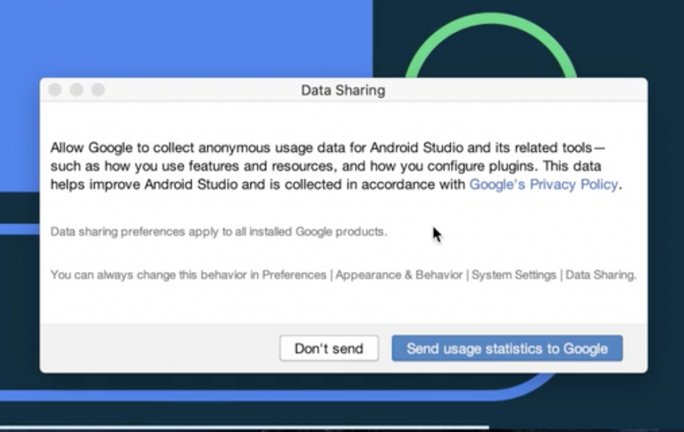Image resolution: width=684 pixels, height=432 pixels.
Task: Click text 'Data sharing preferences apply to all installed Google products.'
Action: click(x=218, y=231)
